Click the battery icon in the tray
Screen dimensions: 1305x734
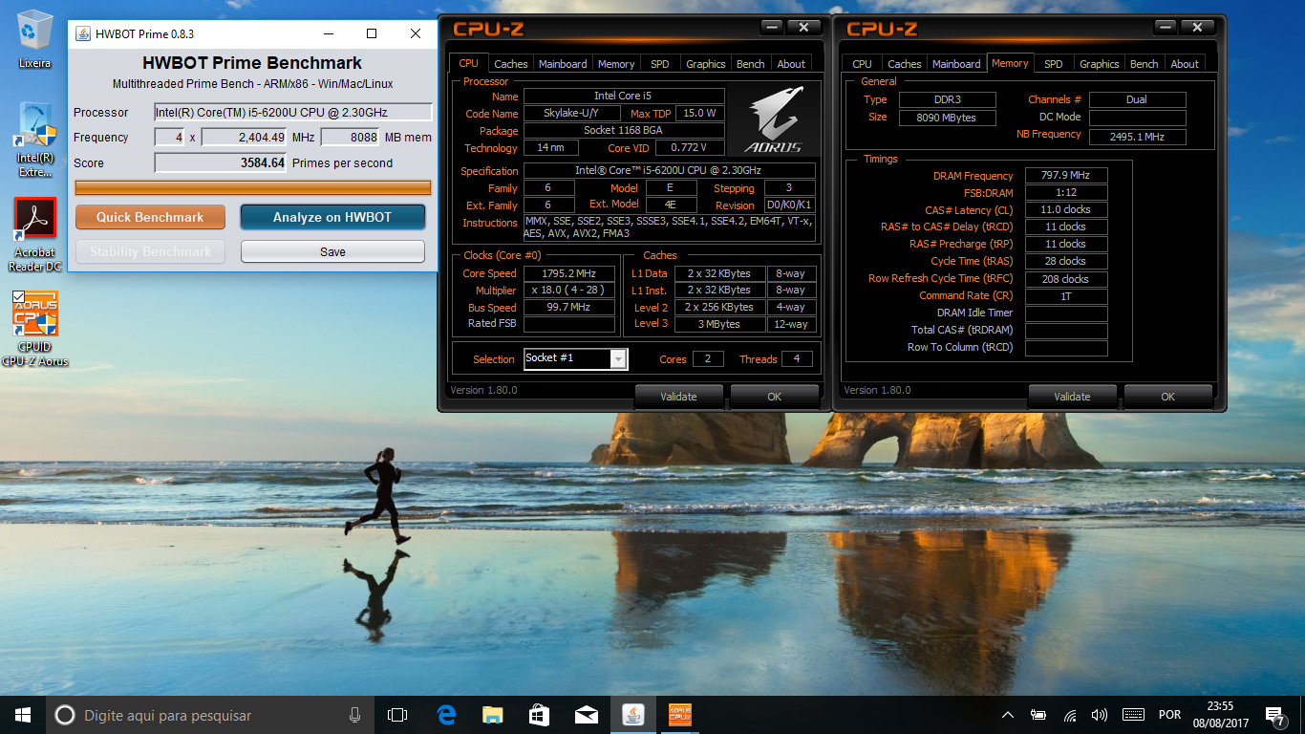coord(1038,715)
